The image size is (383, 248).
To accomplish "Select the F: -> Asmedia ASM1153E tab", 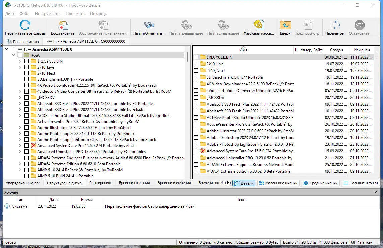I will coord(86,41).
